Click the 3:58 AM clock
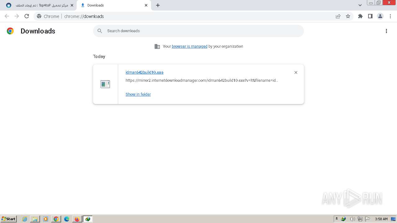Screen dimensions: 397x223 [x=381, y=219]
